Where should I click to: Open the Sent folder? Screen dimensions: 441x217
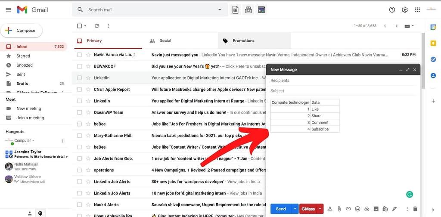click(34, 74)
